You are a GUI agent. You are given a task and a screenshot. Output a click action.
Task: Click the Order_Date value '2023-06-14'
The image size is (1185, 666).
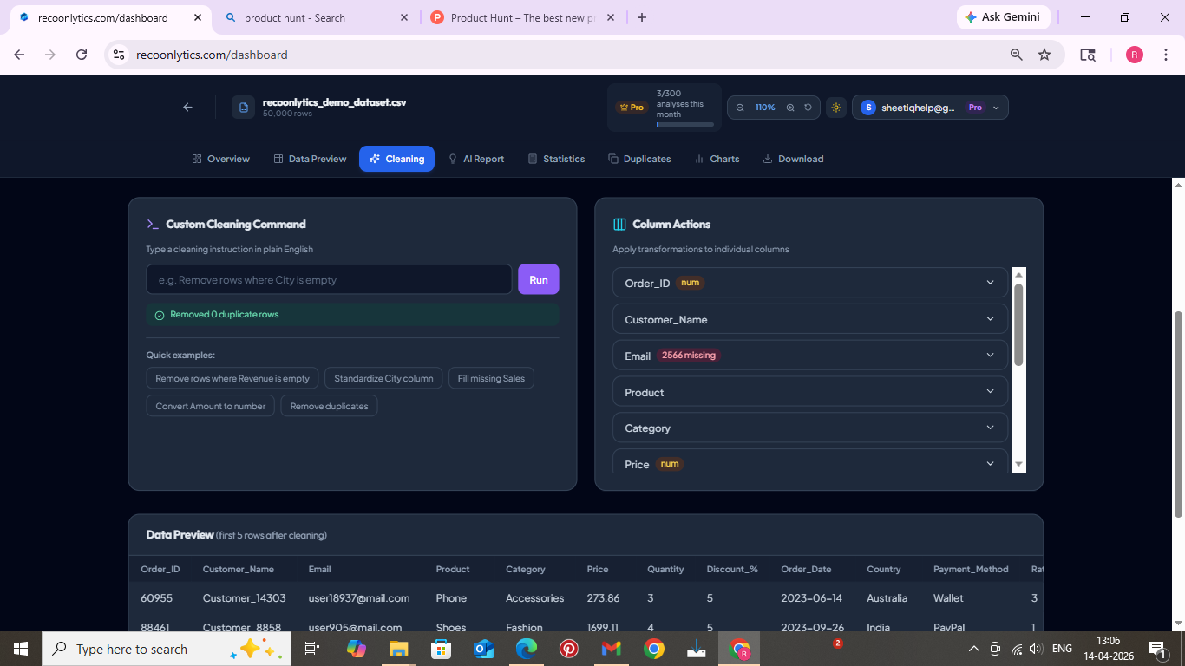pos(811,598)
